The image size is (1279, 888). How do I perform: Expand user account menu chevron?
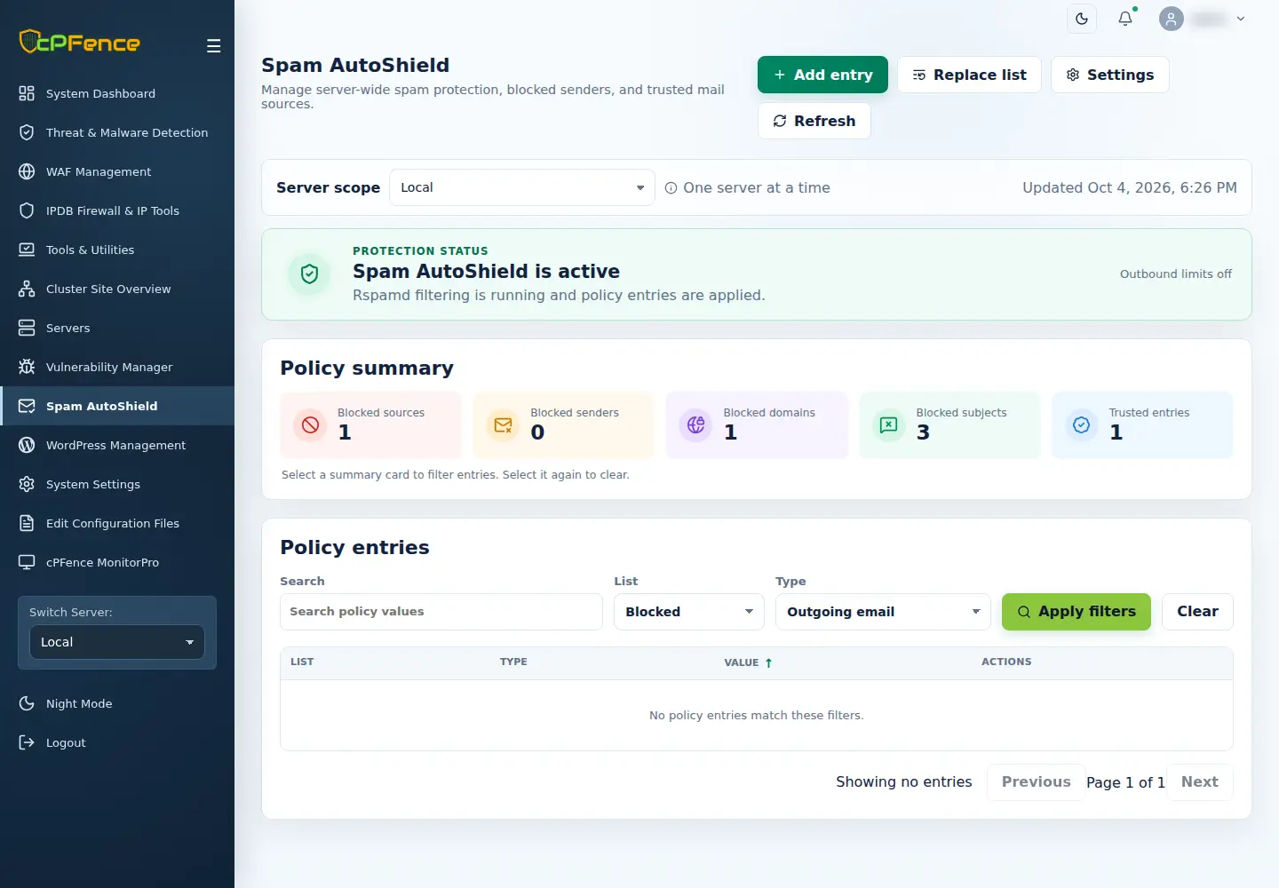[x=1241, y=19]
